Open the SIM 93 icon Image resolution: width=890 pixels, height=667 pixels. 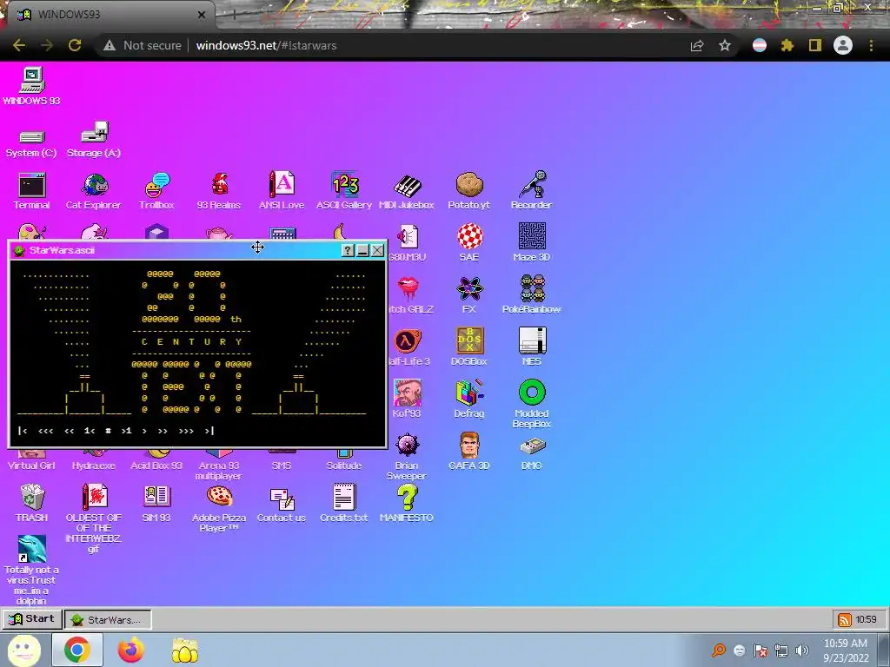(x=156, y=497)
